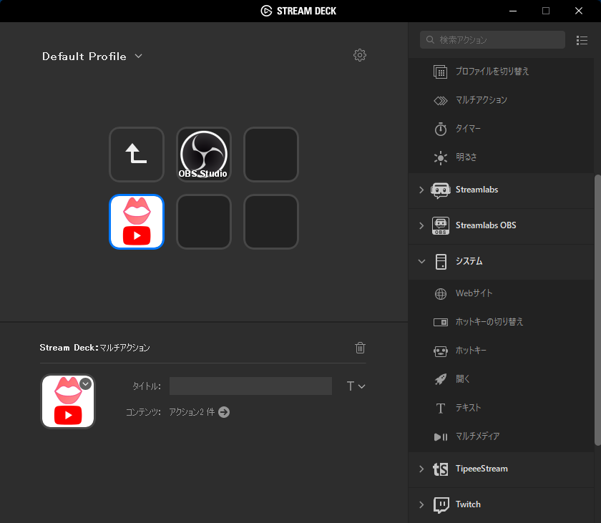601x523 pixels.
Task: Click the action search field
Action: (492, 40)
